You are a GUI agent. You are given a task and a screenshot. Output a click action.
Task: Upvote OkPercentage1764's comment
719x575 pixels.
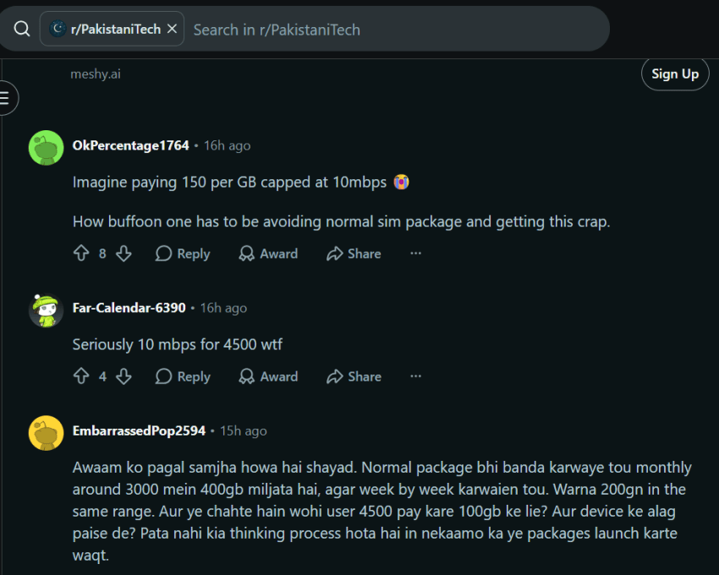pos(81,253)
